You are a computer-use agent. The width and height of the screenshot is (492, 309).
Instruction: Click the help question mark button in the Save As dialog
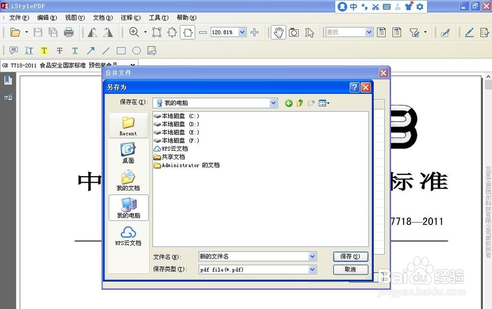(x=354, y=87)
